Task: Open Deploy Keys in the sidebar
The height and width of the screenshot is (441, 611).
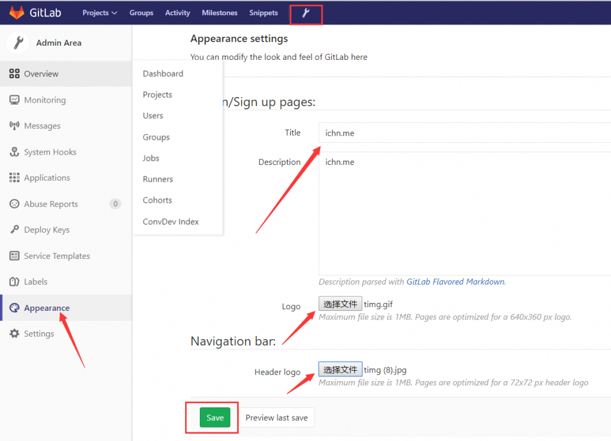Action: (x=66, y=230)
